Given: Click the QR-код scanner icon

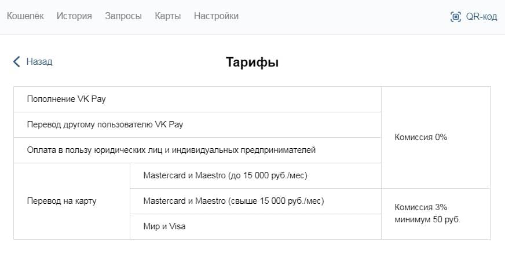Looking at the screenshot, I should (x=455, y=16).
